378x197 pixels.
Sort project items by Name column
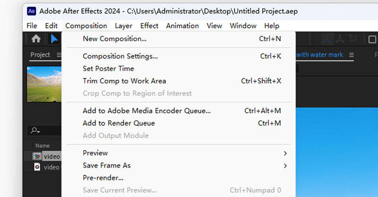click(43, 146)
